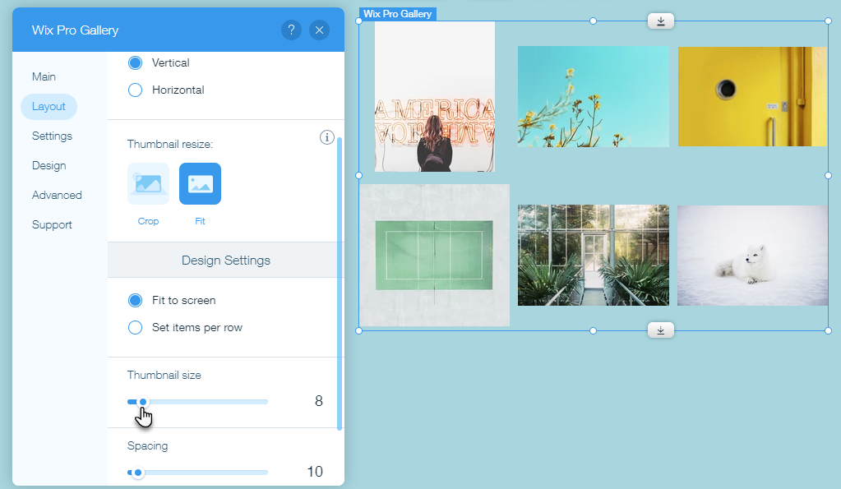This screenshot has width=841, height=489.
Task: Select the arctic fox photo in the gallery
Action: [x=751, y=255]
